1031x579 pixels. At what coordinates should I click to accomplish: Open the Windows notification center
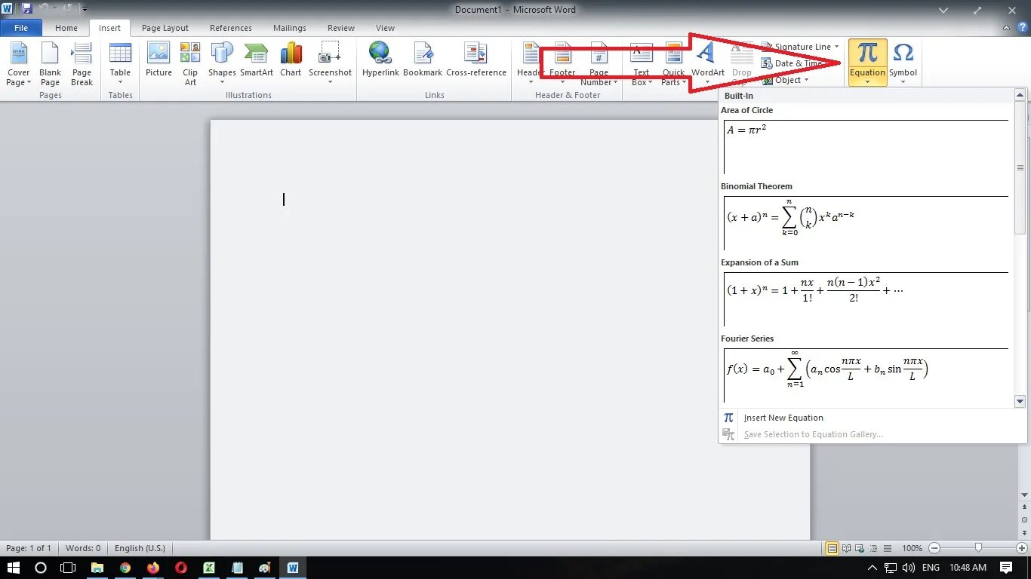(x=1006, y=568)
